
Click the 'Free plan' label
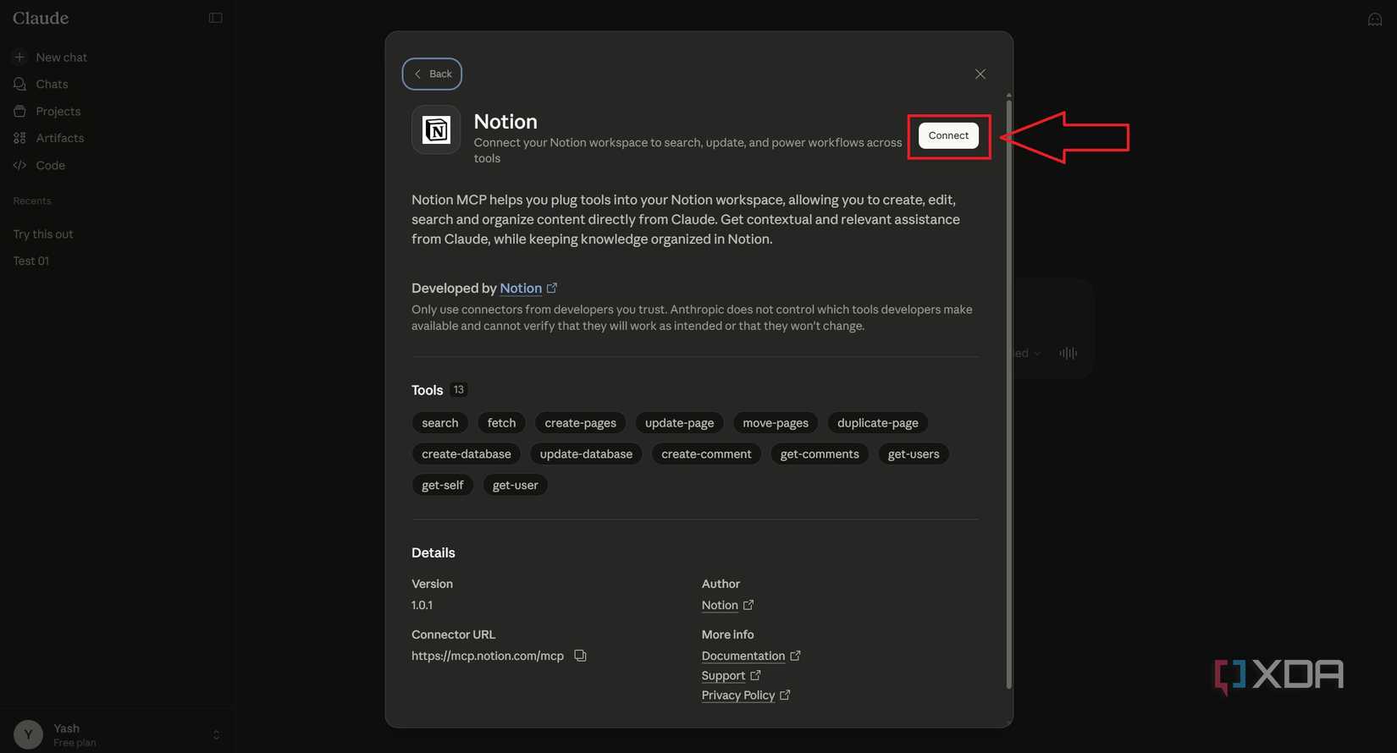tap(75, 743)
